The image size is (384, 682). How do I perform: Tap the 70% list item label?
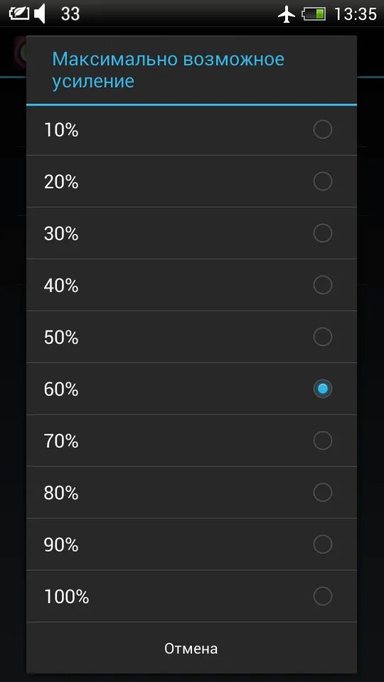61,440
